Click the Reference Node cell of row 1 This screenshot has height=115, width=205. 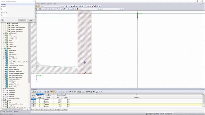pos(40,99)
